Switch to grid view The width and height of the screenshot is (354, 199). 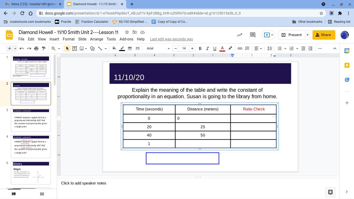(42, 194)
